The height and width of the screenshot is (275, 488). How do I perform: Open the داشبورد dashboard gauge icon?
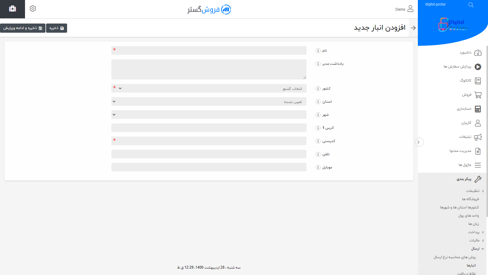pos(478,53)
